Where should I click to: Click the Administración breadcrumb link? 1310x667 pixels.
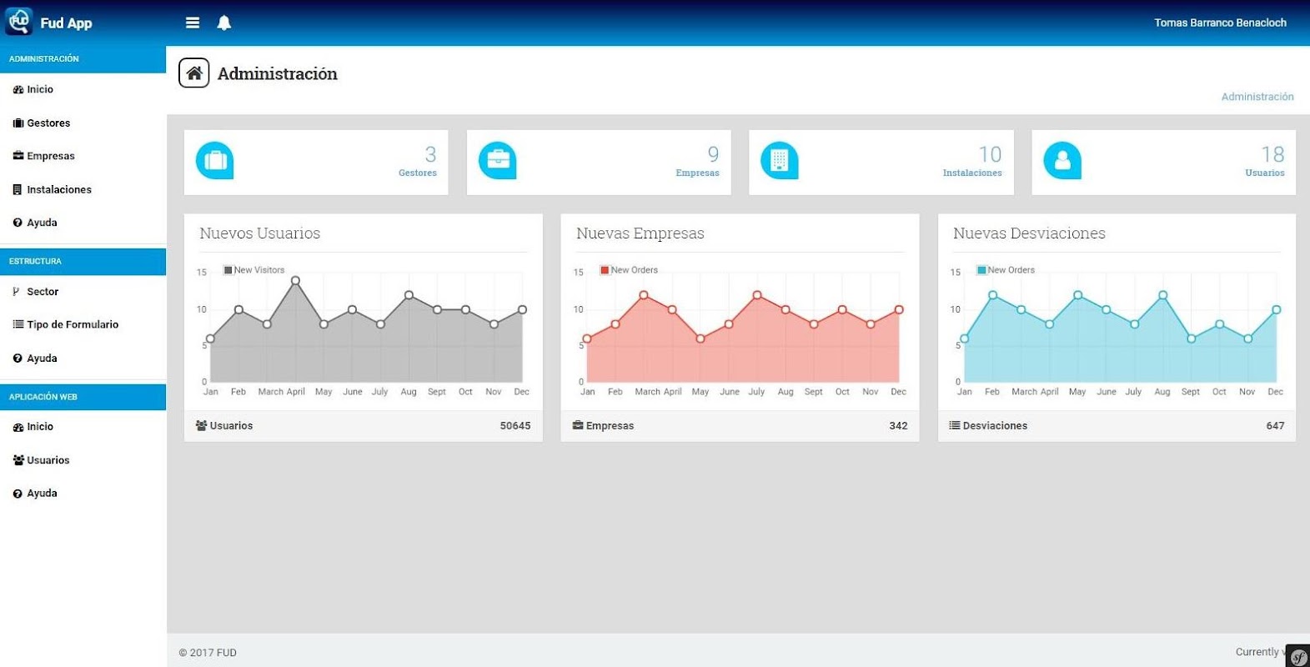(1257, 97)
